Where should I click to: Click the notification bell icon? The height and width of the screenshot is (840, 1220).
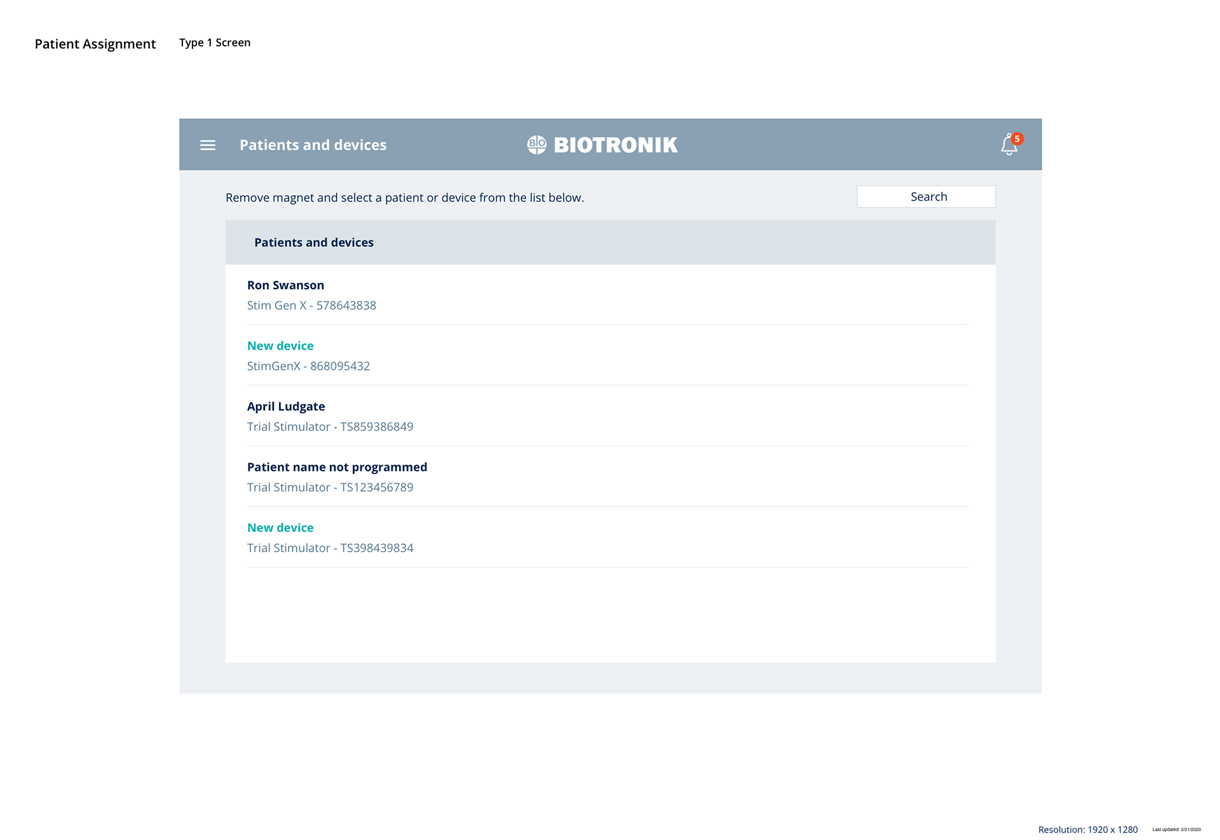click(x=1008, y=147)
